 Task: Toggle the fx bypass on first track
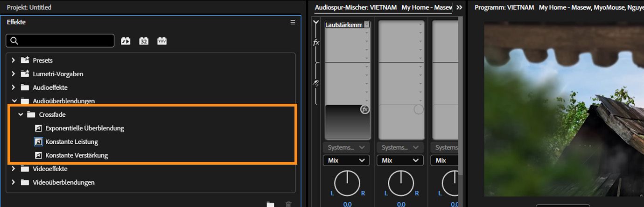click(364, 110)
